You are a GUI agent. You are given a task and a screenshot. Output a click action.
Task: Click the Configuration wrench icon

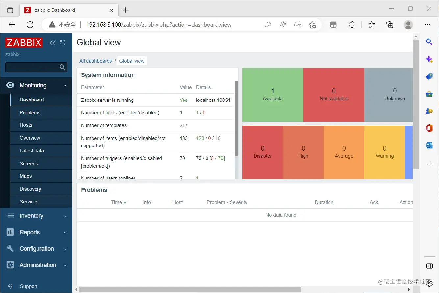[10, 248]
